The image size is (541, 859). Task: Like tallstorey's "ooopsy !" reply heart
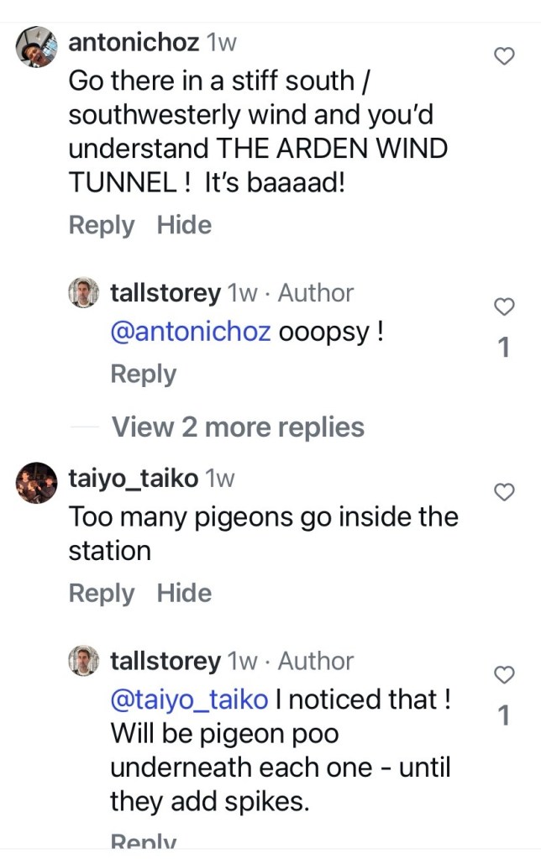[x=503, y=307]
